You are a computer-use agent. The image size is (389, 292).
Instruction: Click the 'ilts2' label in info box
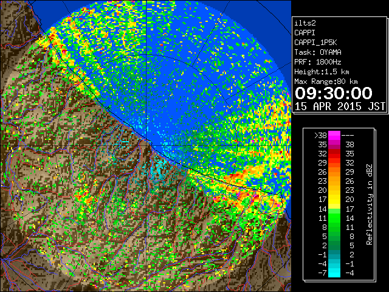point(305,23)
